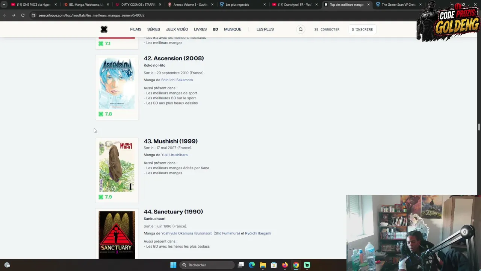
Task: Click the Ascension cover thumbnail
Action: pos(117,84)
